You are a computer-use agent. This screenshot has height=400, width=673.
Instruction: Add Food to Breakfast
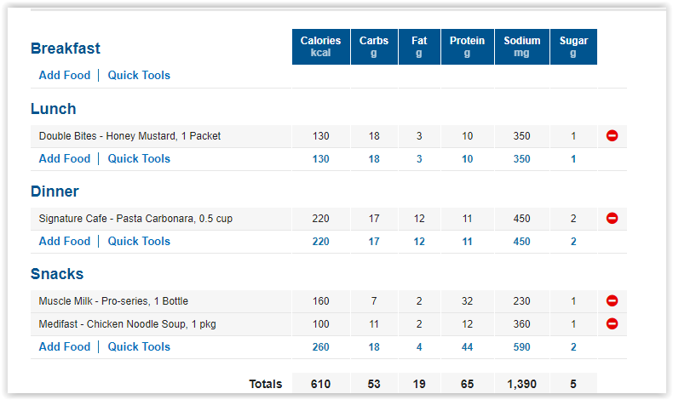[x=65, y=75]
